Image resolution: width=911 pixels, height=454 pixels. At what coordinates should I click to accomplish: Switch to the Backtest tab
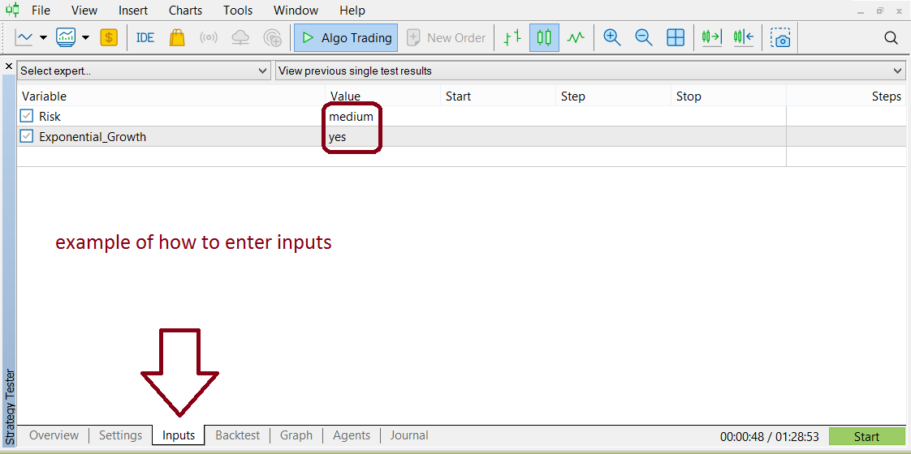click(x=238, y=435)
